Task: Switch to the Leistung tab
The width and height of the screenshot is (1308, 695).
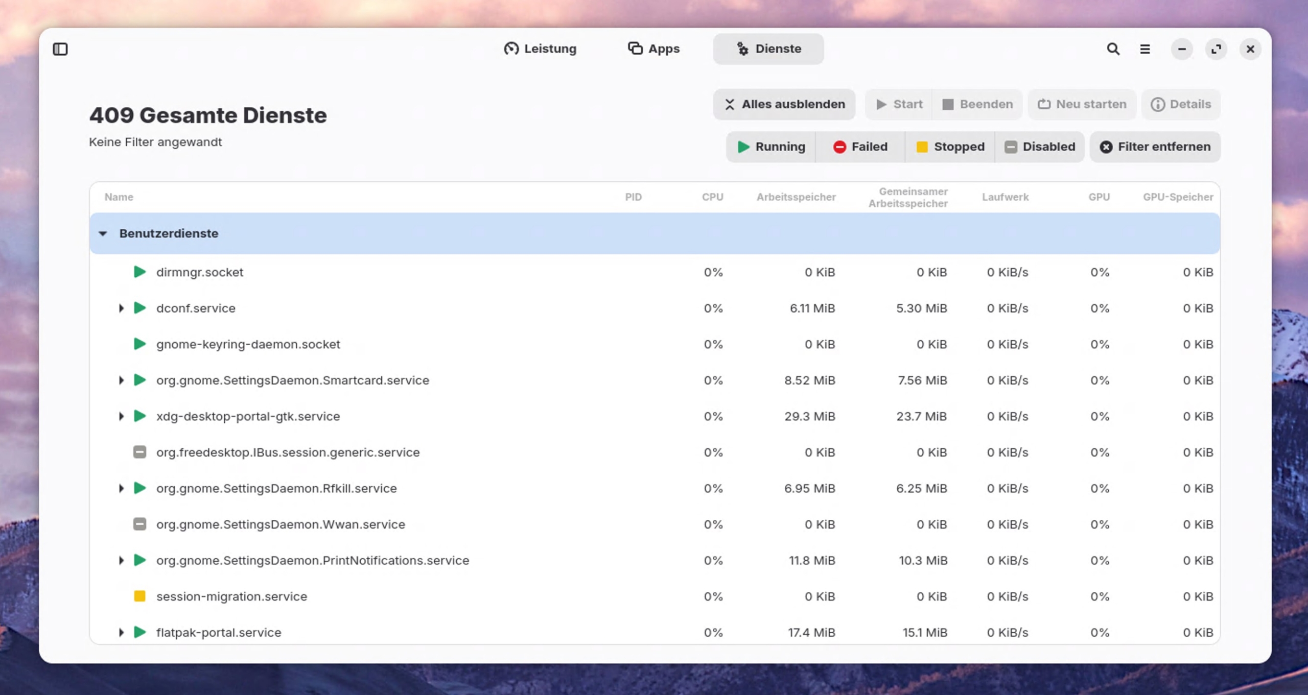Action: pos(540,49)
